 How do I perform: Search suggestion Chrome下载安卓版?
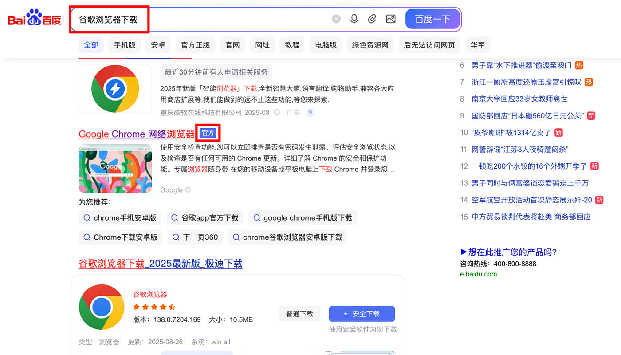pyautogui.click(x=121, y=237)
